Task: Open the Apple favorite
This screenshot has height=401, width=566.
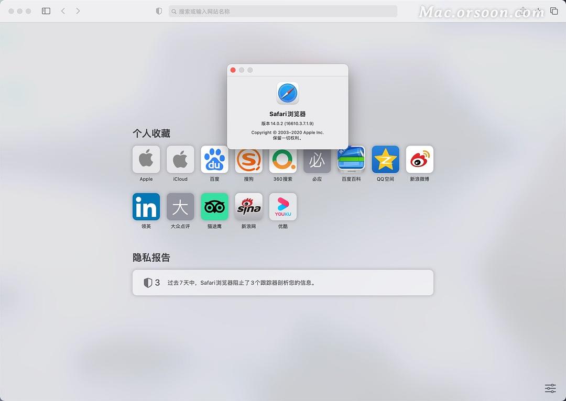Action: point(146,159)
